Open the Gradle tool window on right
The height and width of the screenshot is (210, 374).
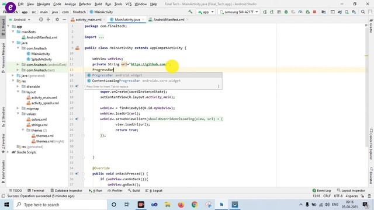click(x=371, y=26)
